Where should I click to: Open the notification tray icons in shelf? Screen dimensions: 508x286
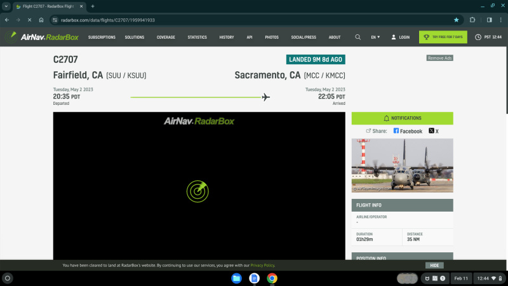pos(435,278)
